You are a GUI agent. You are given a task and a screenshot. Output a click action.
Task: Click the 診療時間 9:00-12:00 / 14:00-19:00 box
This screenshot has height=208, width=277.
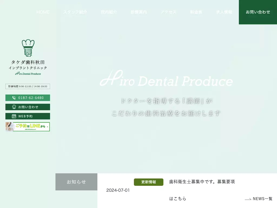28,86
